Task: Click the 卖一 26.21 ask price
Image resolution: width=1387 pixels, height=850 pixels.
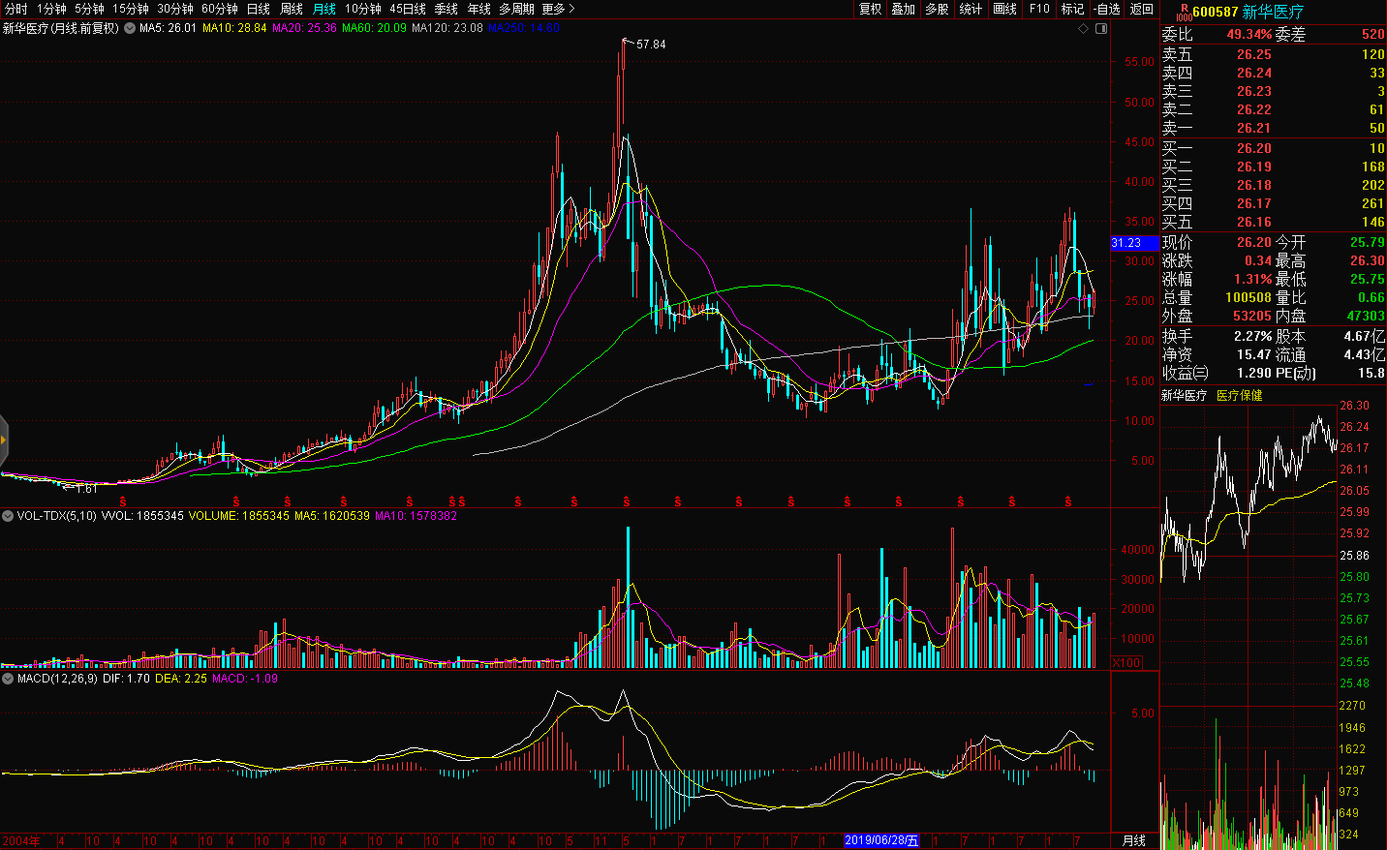Action: [1253, 128]
